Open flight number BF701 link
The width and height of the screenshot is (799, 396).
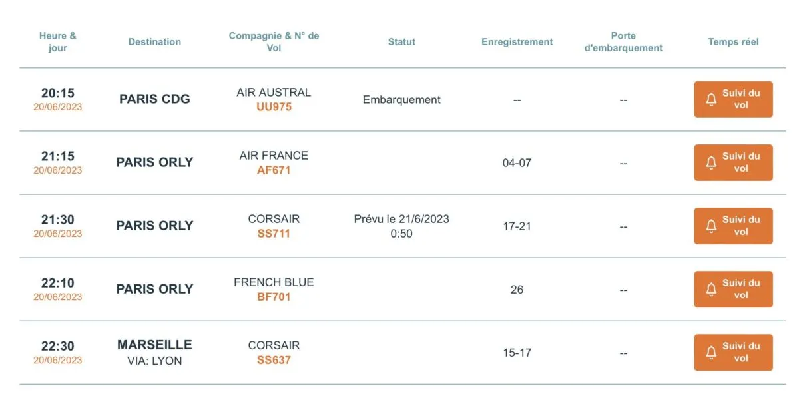click(274, 297)
